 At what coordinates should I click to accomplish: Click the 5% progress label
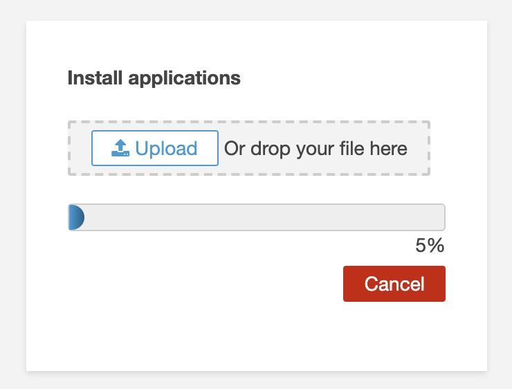click(430, 245)
